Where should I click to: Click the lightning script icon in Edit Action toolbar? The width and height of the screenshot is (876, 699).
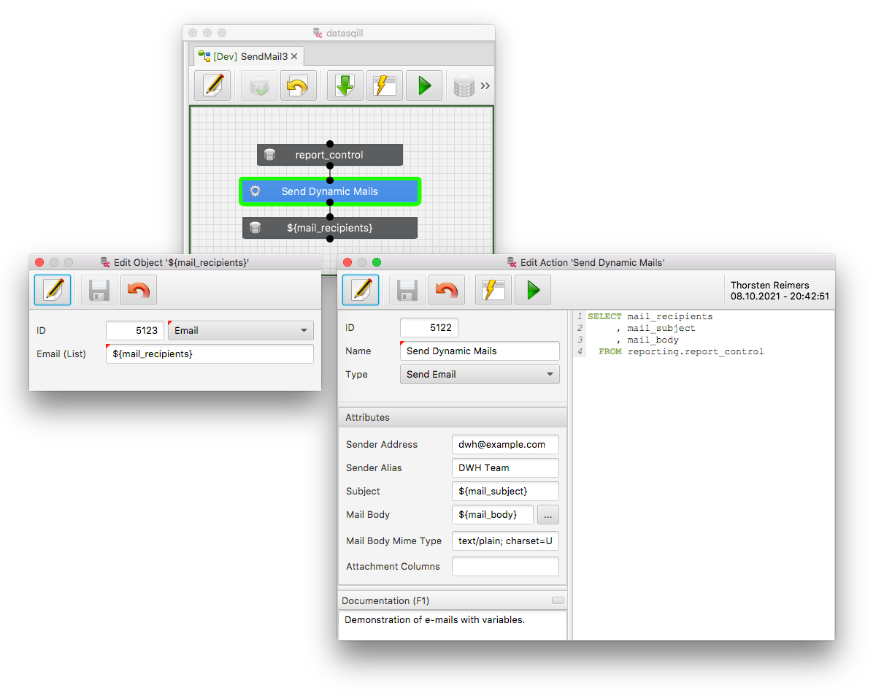(x=493, y=291)
